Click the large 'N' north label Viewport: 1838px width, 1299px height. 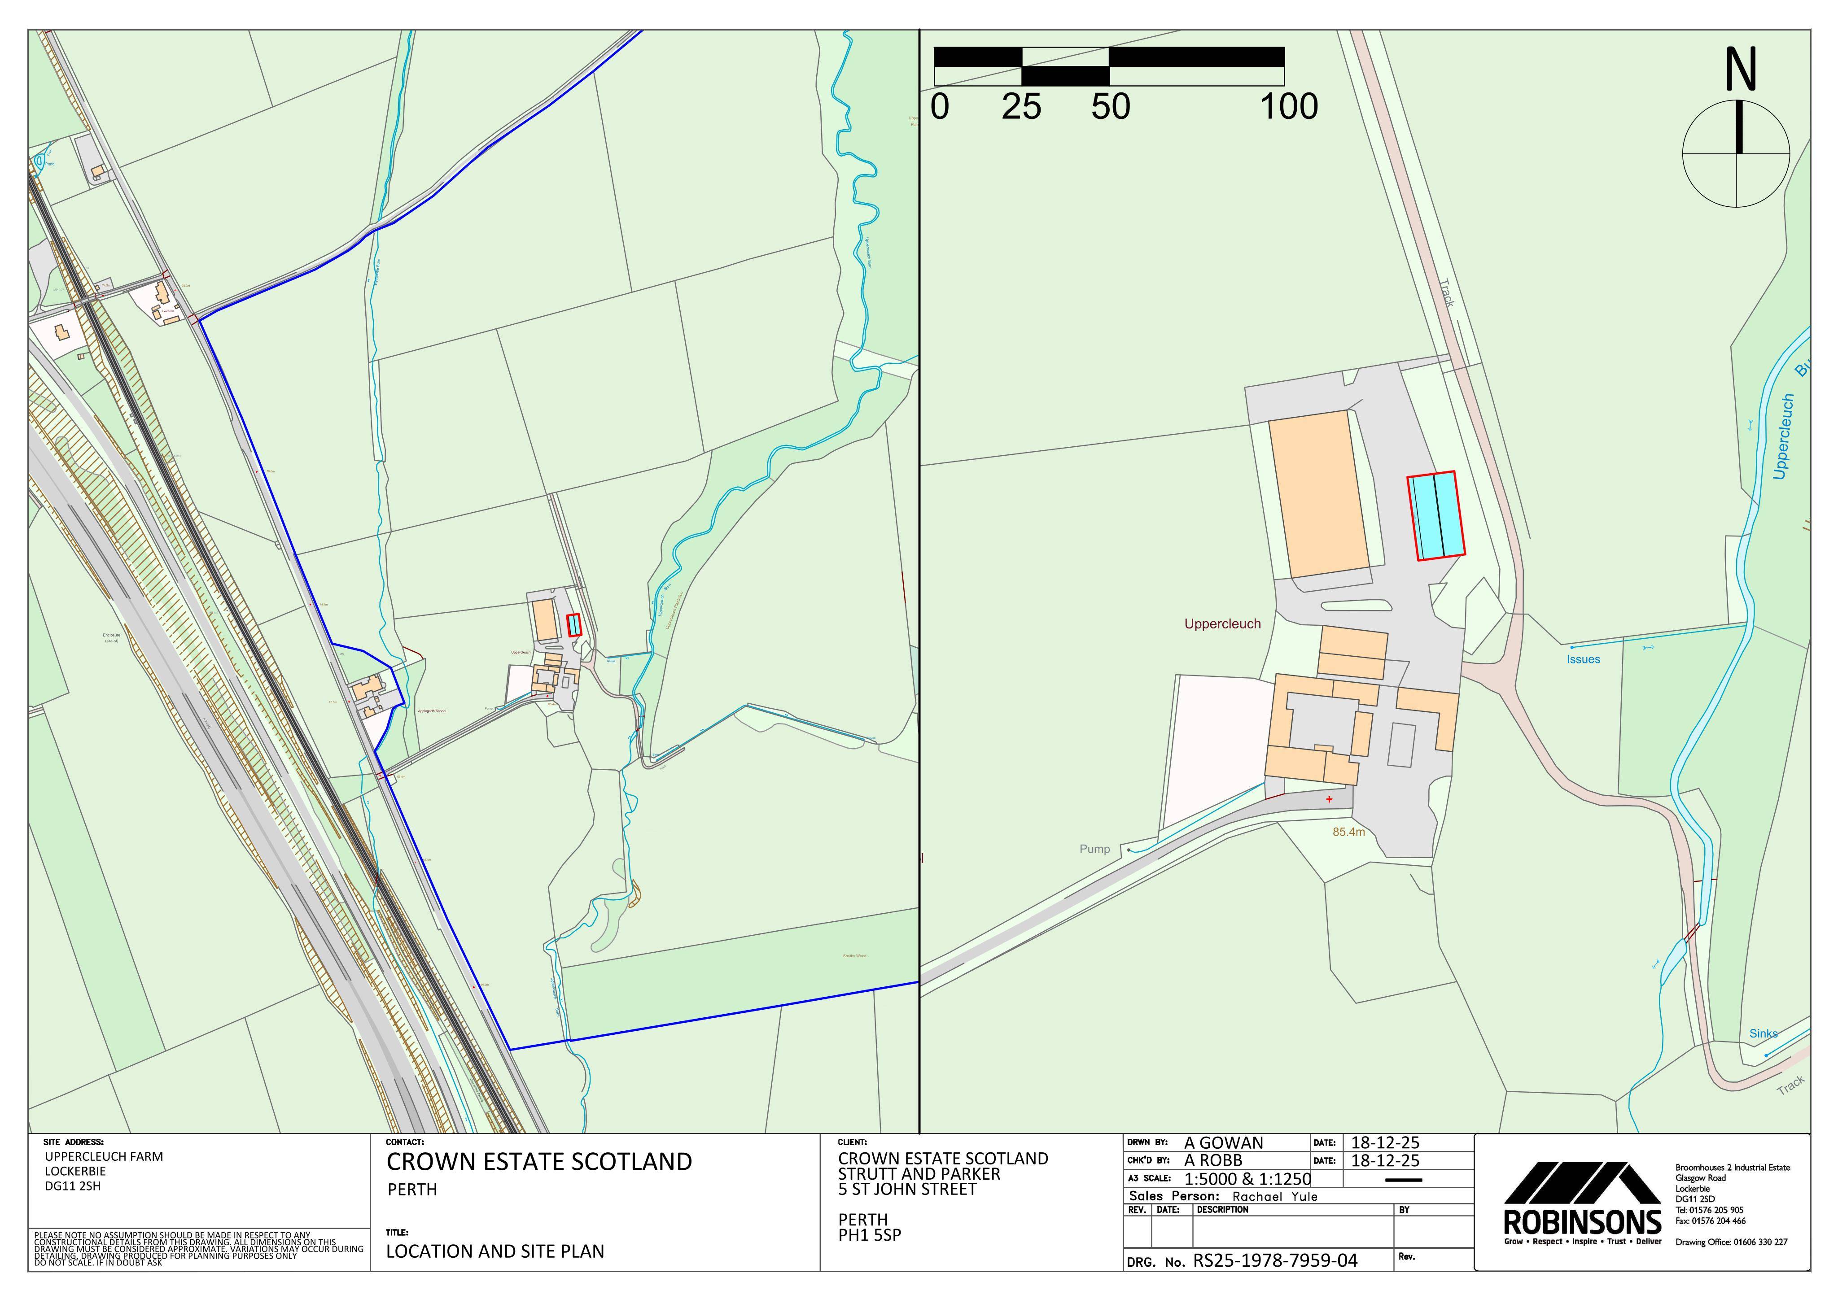coord(1740,70)
